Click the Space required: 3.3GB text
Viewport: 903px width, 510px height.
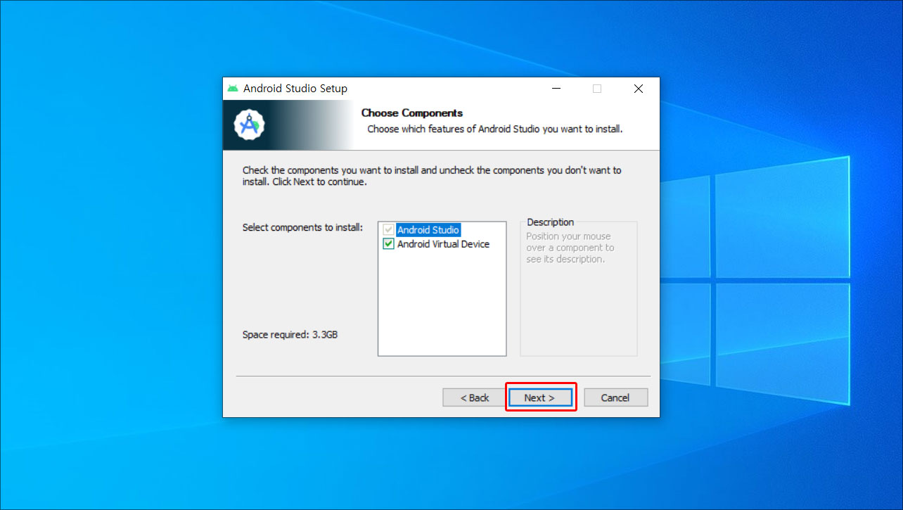(x=290, y=335)
